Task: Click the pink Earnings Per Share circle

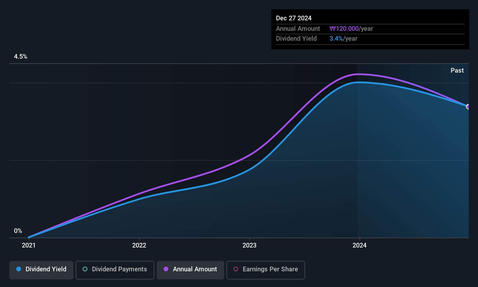Action: coord(236,269)
